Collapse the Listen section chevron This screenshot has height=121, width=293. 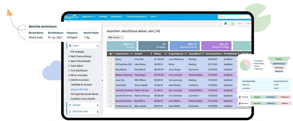pyautogui.click(x=98, y=46)
